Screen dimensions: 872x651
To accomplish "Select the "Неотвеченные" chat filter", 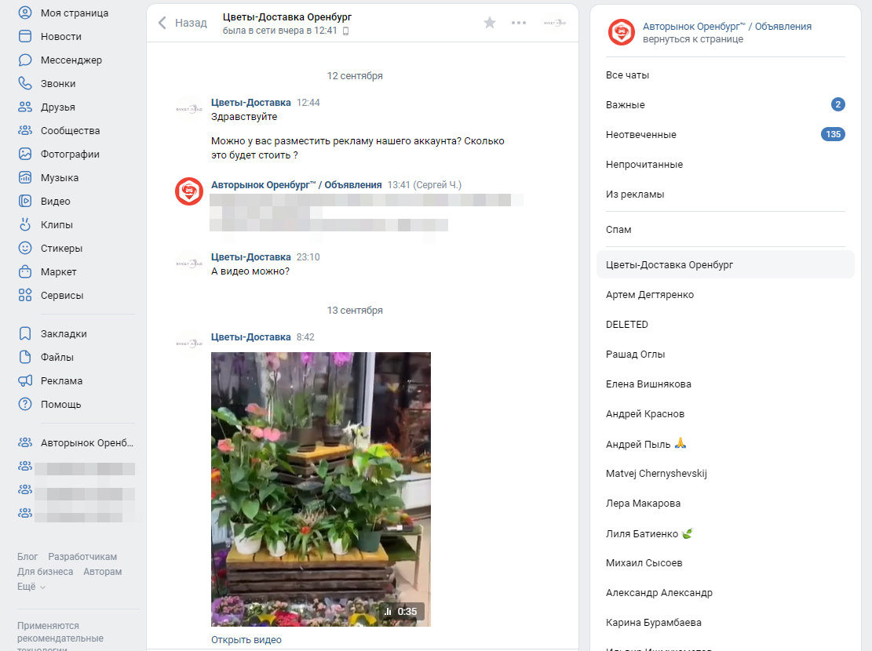I will coord(725,135).
